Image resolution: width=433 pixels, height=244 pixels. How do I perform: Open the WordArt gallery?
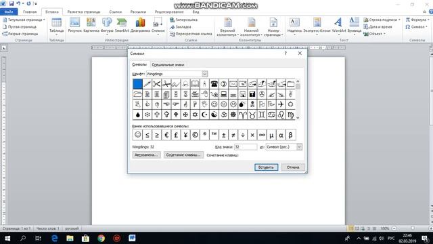coord(339,26)
